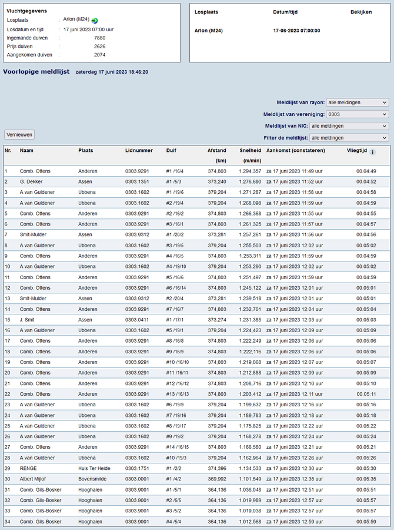This screenshot has width=394, height=530.
Task: Click the Aangekomen duiven value 2074
Action: (x=99, y=55)
